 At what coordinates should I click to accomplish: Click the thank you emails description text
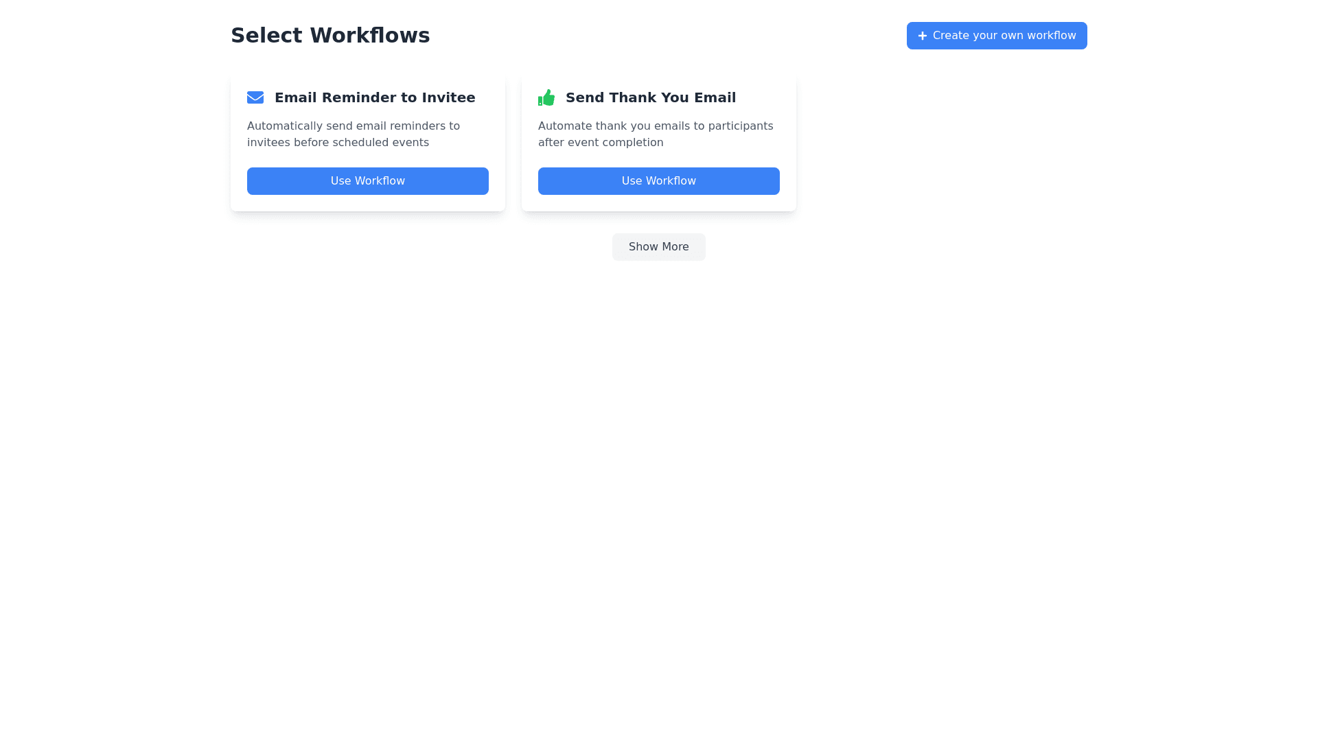(655, 126)
